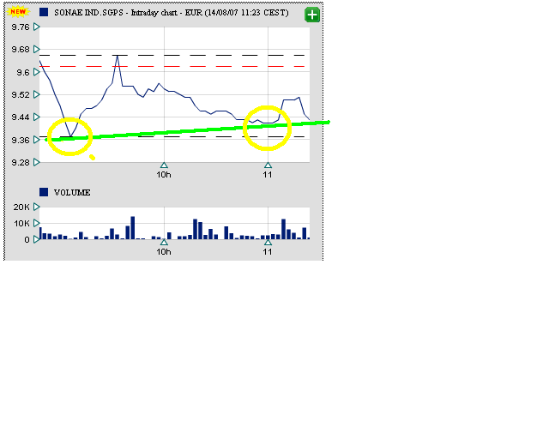Click the 9.6 price axis arrow
Image resolution: width=549 pixels, height=439 pixels.
[36, 72]
